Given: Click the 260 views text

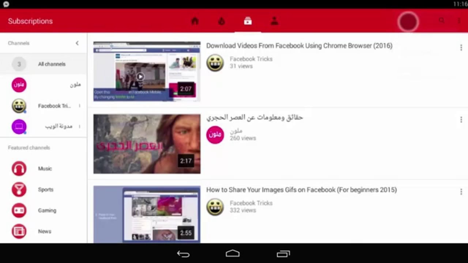Looking at the screenshot, I should (243, 138).
